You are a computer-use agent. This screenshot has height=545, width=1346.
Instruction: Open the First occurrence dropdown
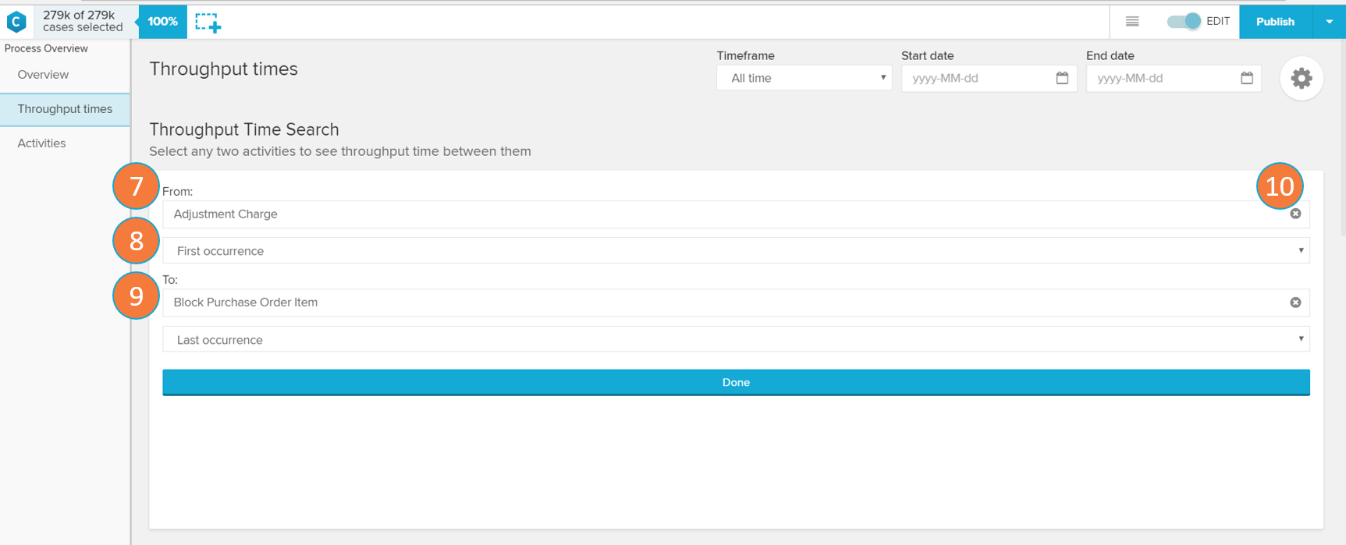[735, 251]
